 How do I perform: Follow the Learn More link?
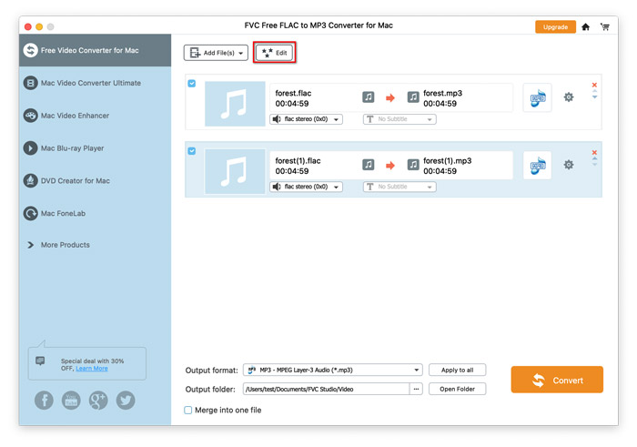pyautogui.click(x=92, y=368)
